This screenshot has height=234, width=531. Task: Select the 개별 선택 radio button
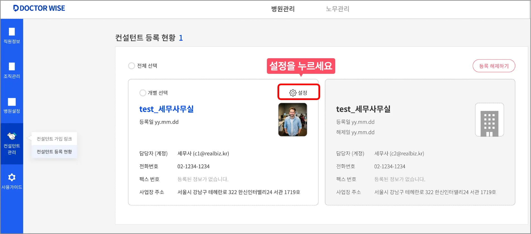pos(143,93)
